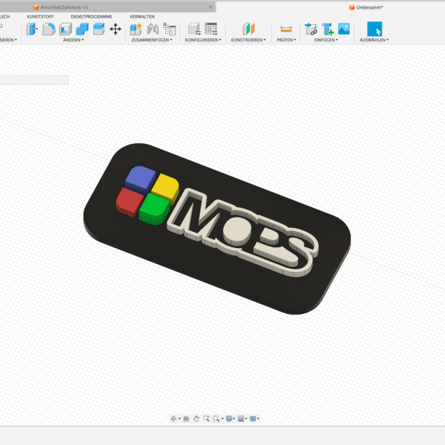This screenshot has height=445, width=445.
Task: Select the red square of the logo
Action: pyautogui.click(x=130, y=202)
